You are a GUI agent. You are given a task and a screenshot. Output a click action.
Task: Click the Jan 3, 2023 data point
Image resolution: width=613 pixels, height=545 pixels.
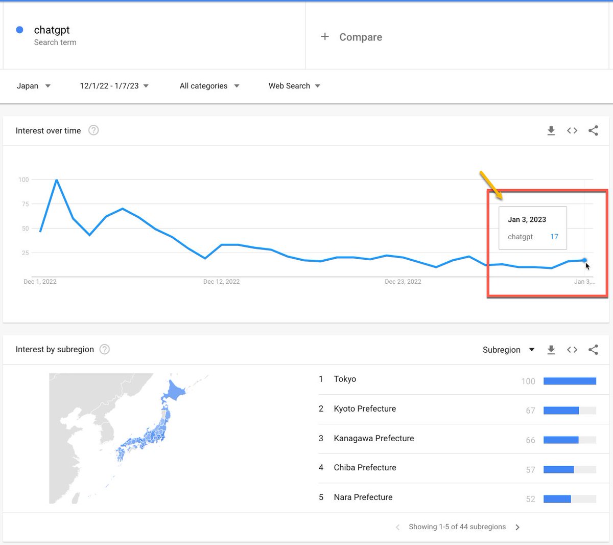click(584, 260)
